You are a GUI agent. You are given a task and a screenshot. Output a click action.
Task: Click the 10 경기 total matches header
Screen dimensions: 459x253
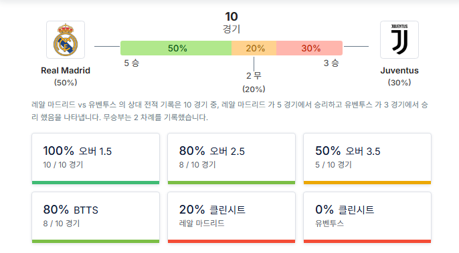pyautogui.click(x=232, y=23)
